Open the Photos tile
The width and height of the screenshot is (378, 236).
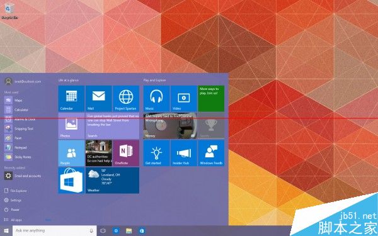coord(71,126)
